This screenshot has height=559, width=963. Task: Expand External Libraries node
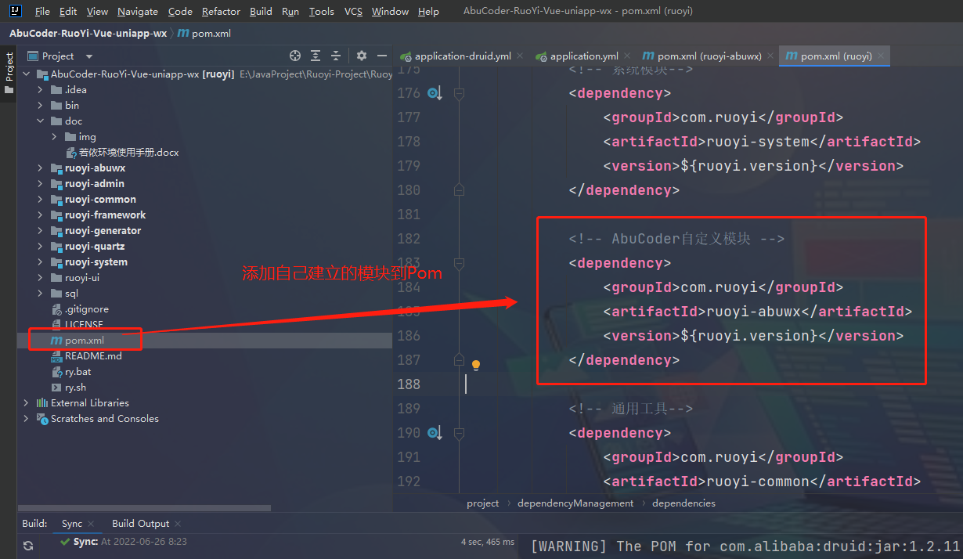(x=27, y=403)
